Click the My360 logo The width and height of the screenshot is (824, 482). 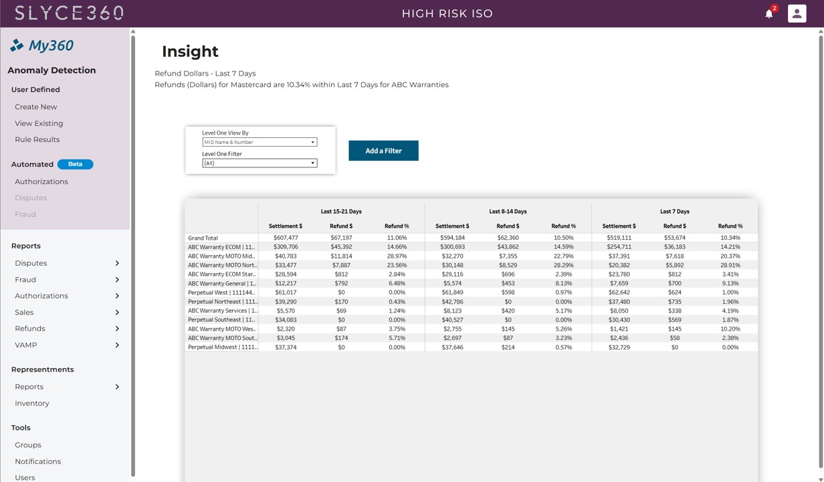[x=42, y=46]
